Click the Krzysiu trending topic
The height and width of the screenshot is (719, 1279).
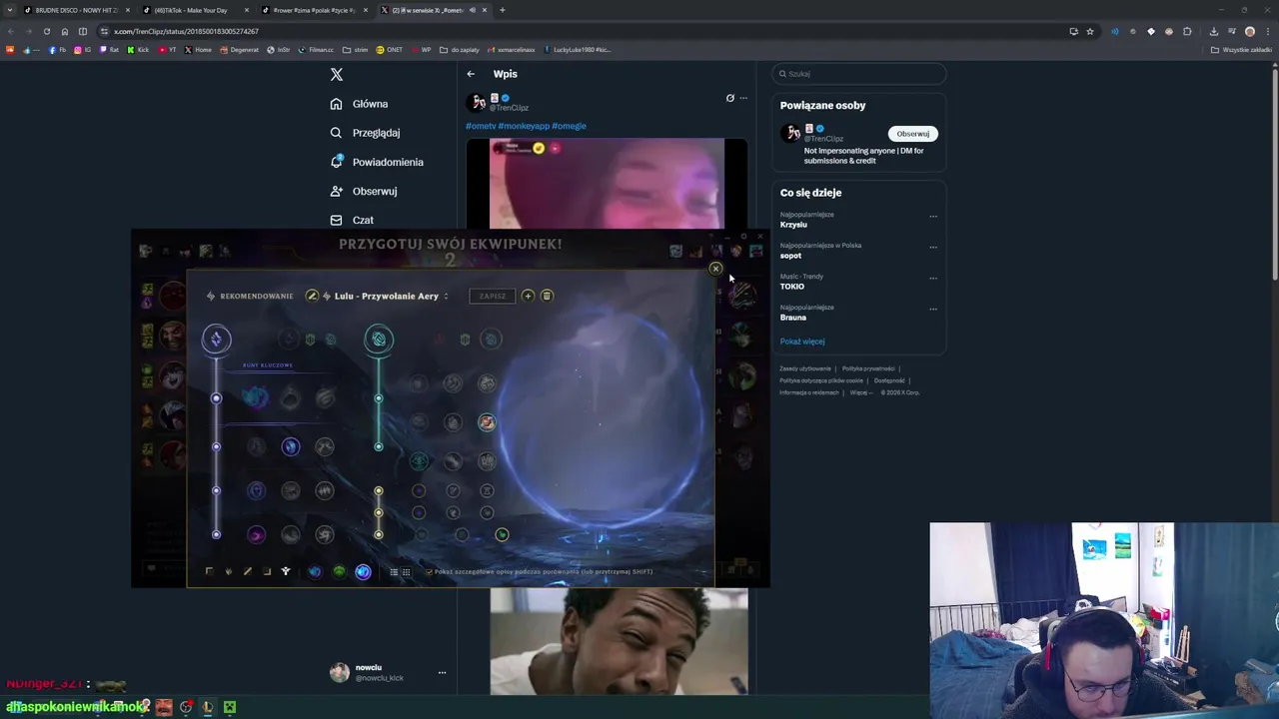point(793,225)
